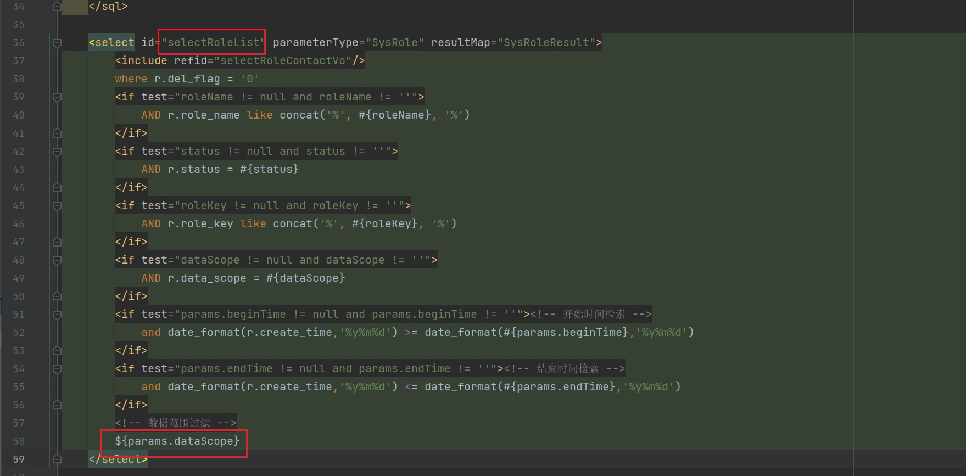Screen dimensions: 966x476
Task: Place cursor on ${params.dataScope} expression
Action: pos(177,441)
